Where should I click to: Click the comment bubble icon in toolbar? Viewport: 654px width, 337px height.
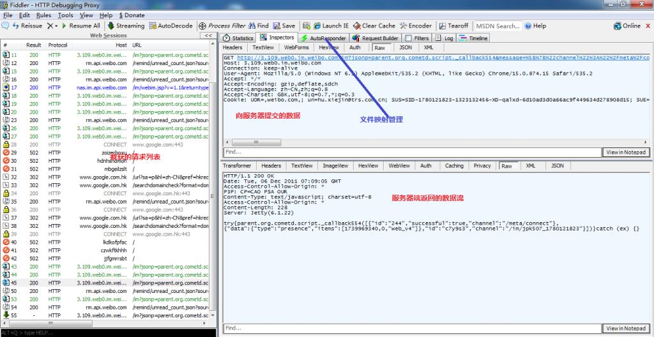pos(5,26)
